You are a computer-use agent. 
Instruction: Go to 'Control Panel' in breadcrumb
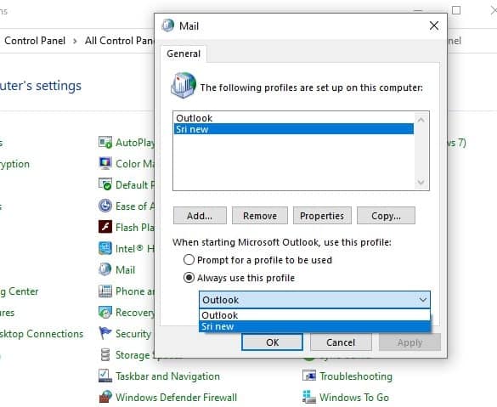point(35,41)
